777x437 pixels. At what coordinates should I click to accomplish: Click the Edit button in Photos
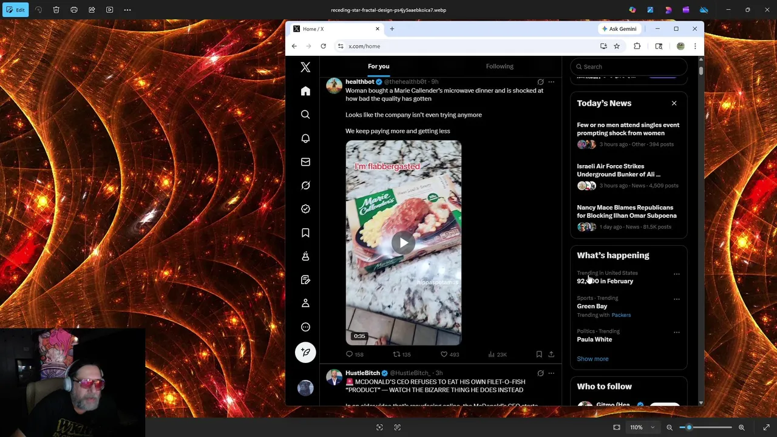[15, 10]
